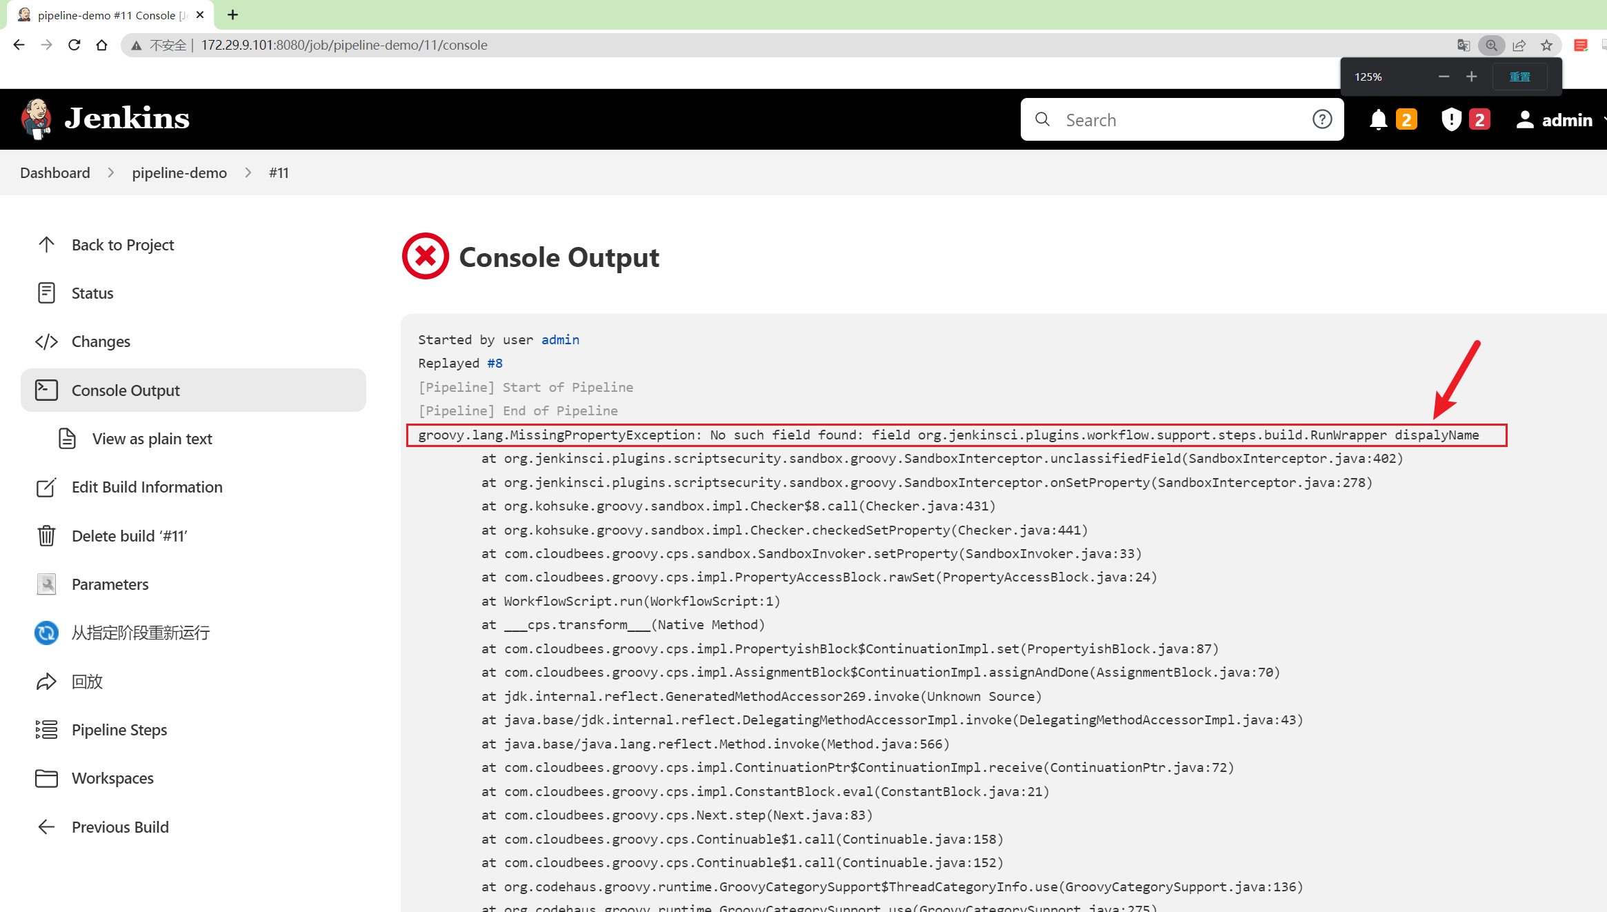The height and width of the screenshot is (912, 1607).
Task: Open replayed build #8 link
Action: [x=495, y=363]
